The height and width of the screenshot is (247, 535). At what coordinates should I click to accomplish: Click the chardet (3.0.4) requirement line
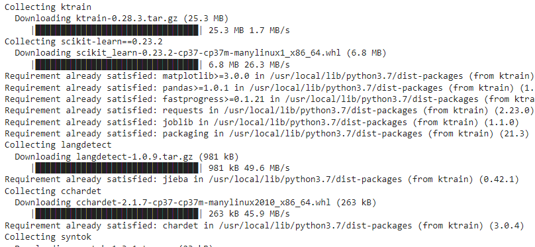[264, 226]
